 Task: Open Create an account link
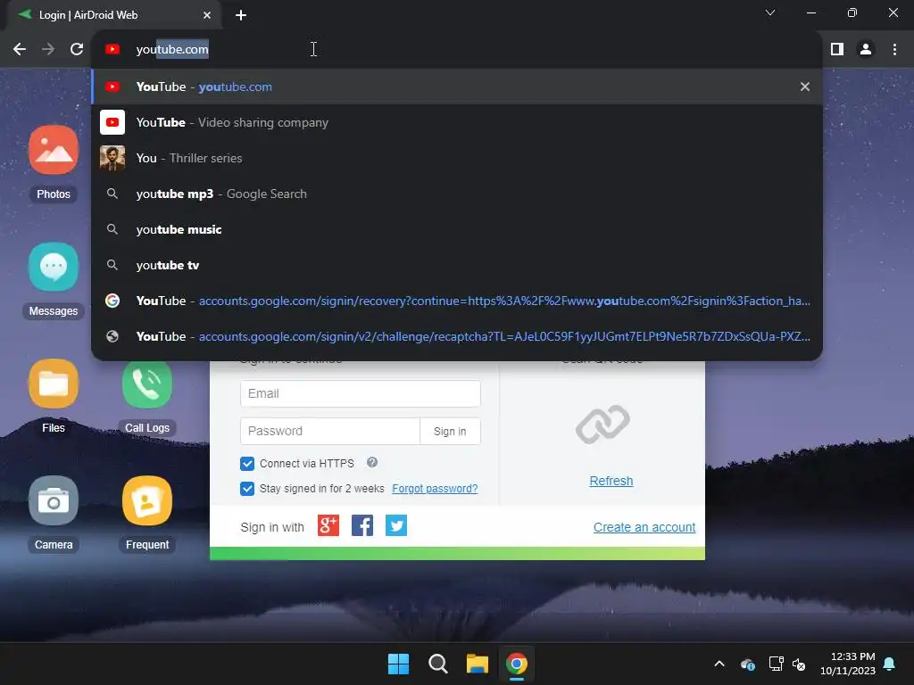pyautogui.click(x=644, y=527)
